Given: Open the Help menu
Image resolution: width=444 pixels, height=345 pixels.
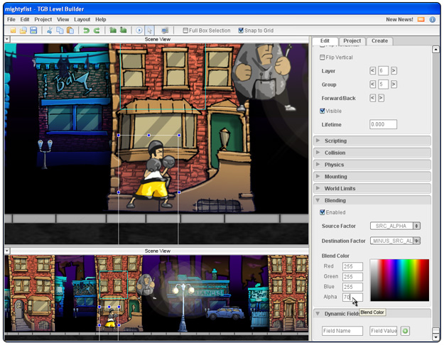Looking at the screenshot, I should coord(101,20).
